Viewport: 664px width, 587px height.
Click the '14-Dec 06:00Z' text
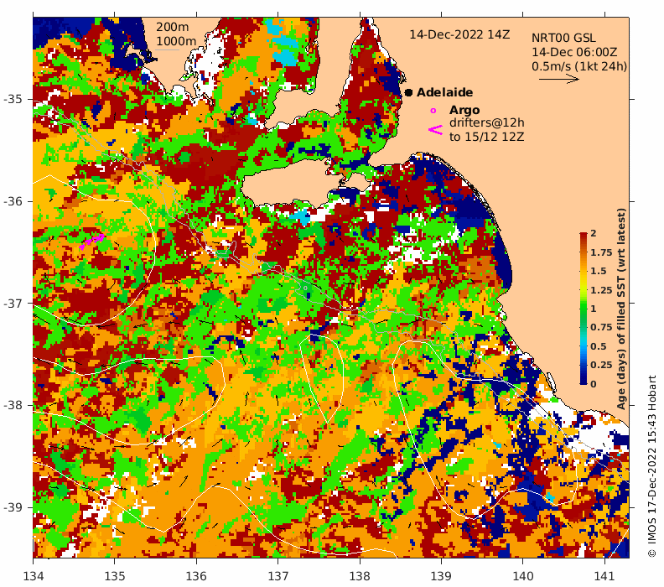(574, 52)
